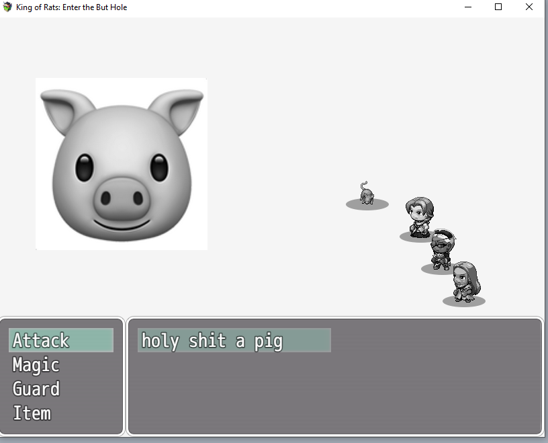Click the long-haired party member sprite
Viewport: 548px width, 443px height.
(467, 282)
